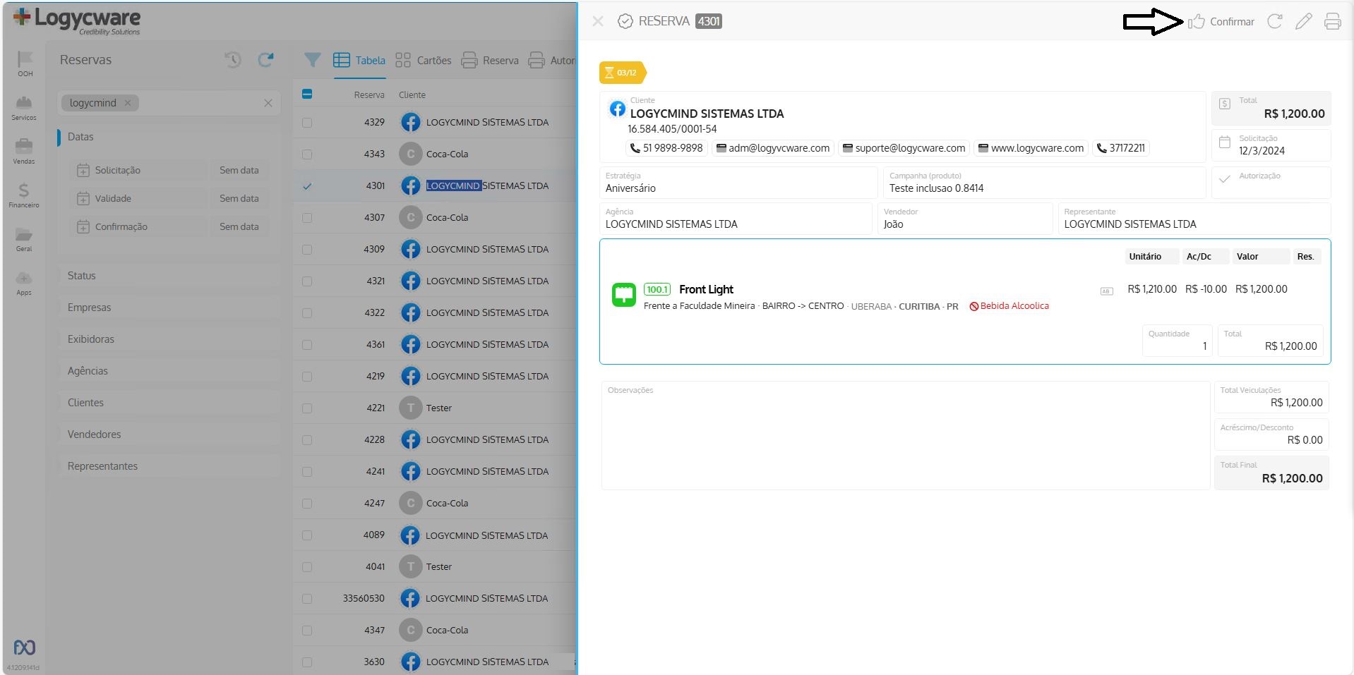Check the checkbox for reservation 4309
This screenshot has width=1354, height=675.
tap(307, 250)
